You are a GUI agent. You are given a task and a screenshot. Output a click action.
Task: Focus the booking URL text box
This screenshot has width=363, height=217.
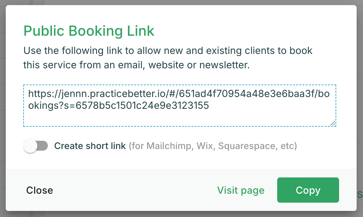pyautogui.click(x=179, y=105)
